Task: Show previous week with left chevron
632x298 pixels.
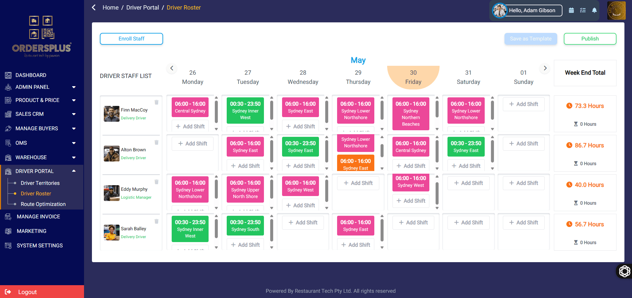Action: pyautogui.click(x=172, y=68)
